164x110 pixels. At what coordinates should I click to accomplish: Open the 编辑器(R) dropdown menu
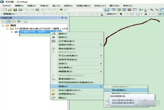10,14
